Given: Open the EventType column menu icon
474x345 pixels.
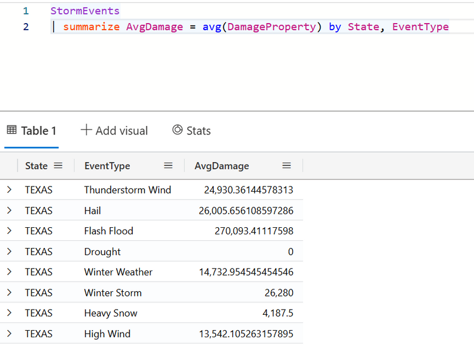Looking at the screenshot, I should click(x=168, y=166).
